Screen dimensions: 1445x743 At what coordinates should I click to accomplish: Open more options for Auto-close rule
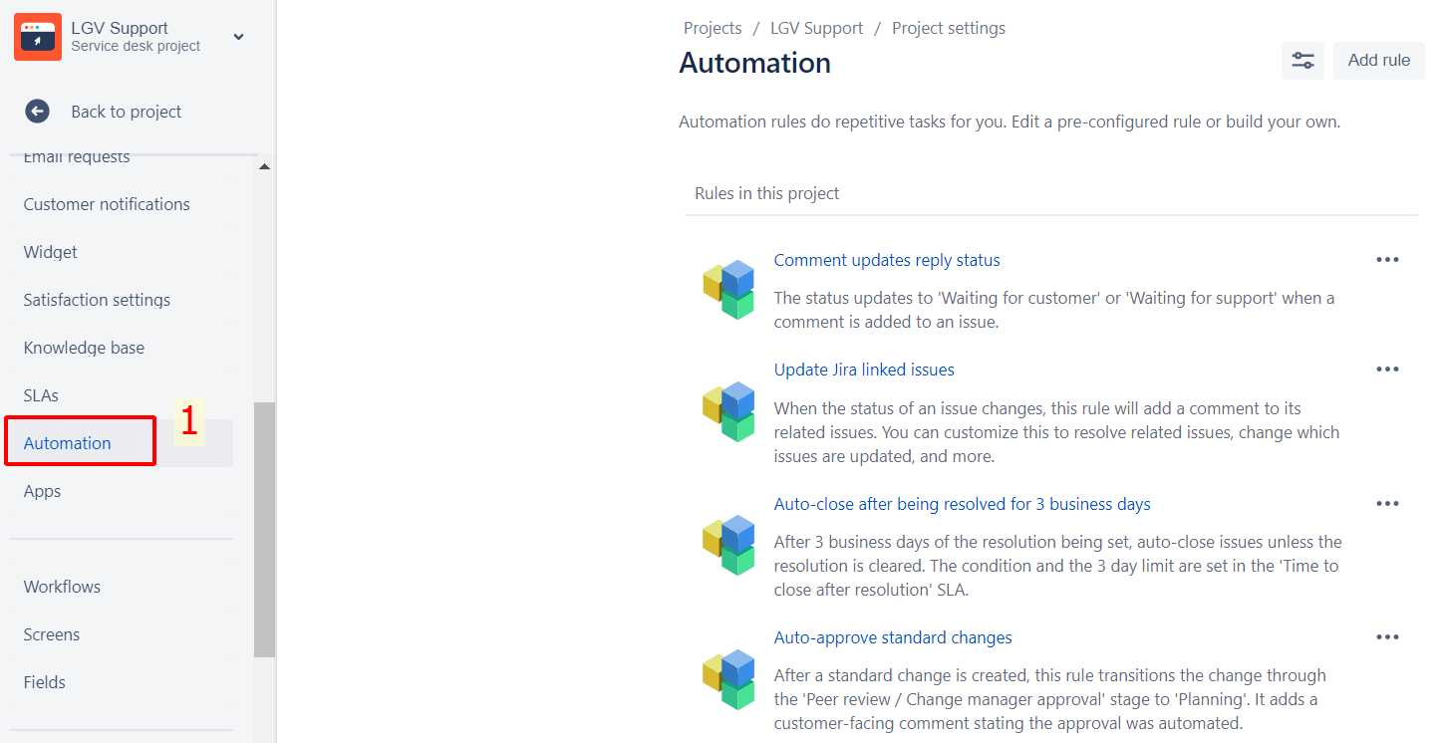[1387, 504]
